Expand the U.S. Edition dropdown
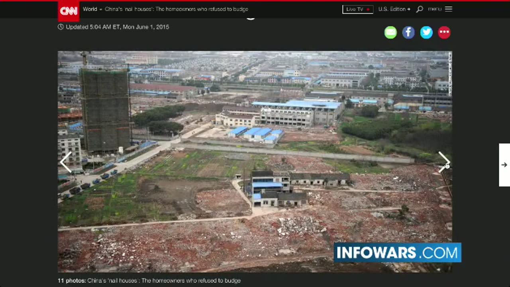This screenshot has height=287, width=510. tap(394, 9)
